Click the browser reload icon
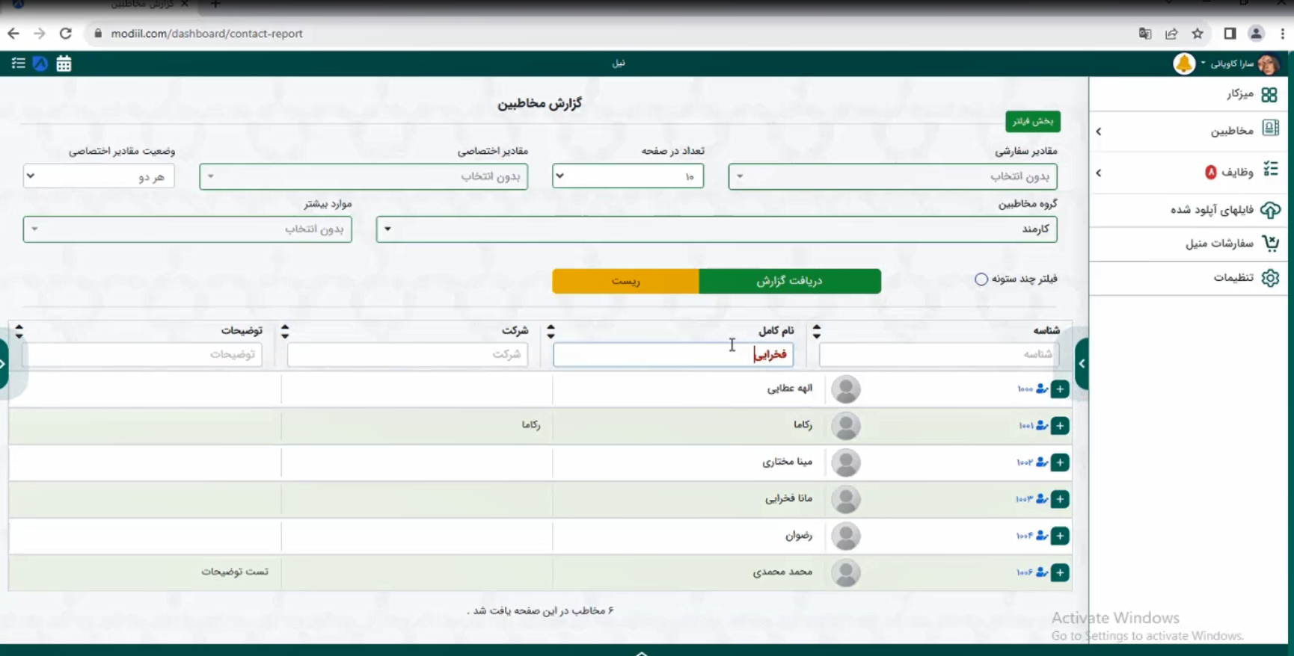This screenshot has width=1294, height=656. point(66,34)
